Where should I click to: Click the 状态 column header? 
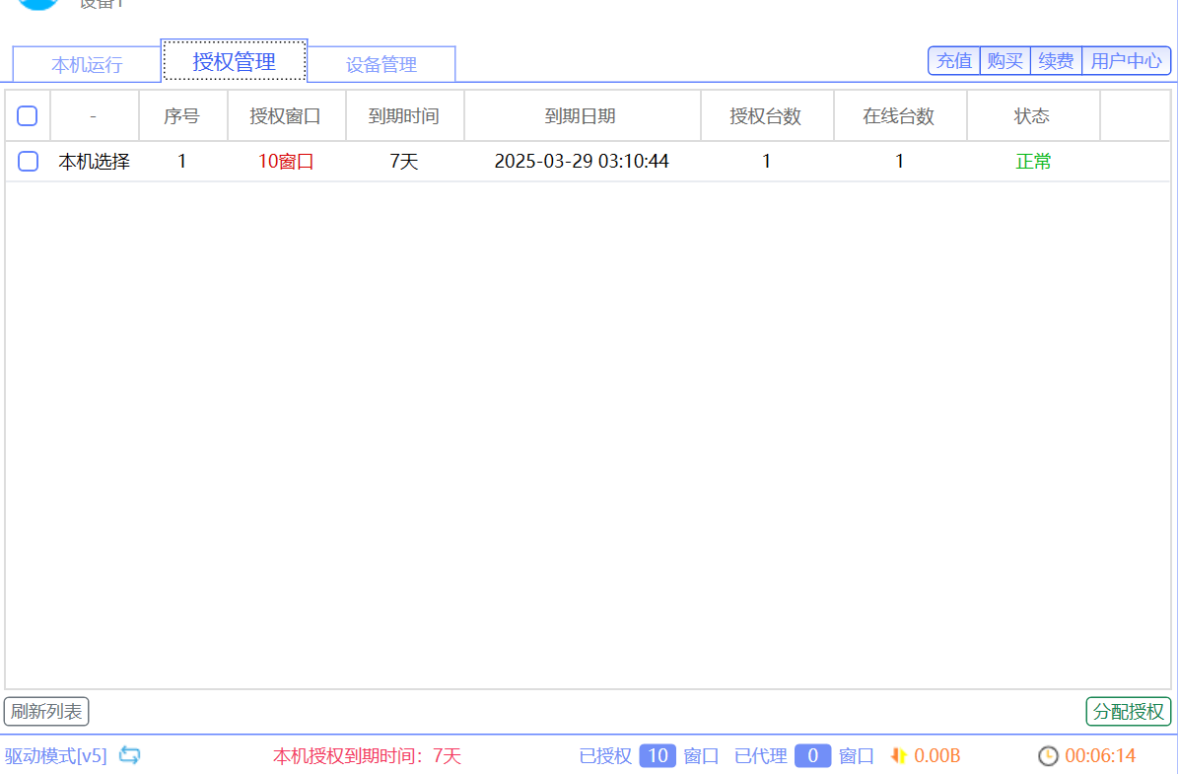pyautogui.click(x=1032, y=116)
